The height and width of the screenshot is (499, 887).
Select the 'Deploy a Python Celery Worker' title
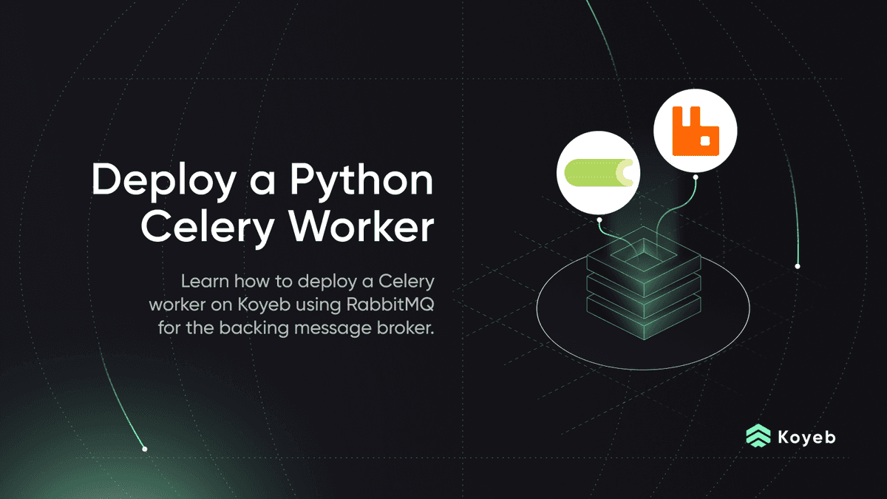(x=262, y=201)
